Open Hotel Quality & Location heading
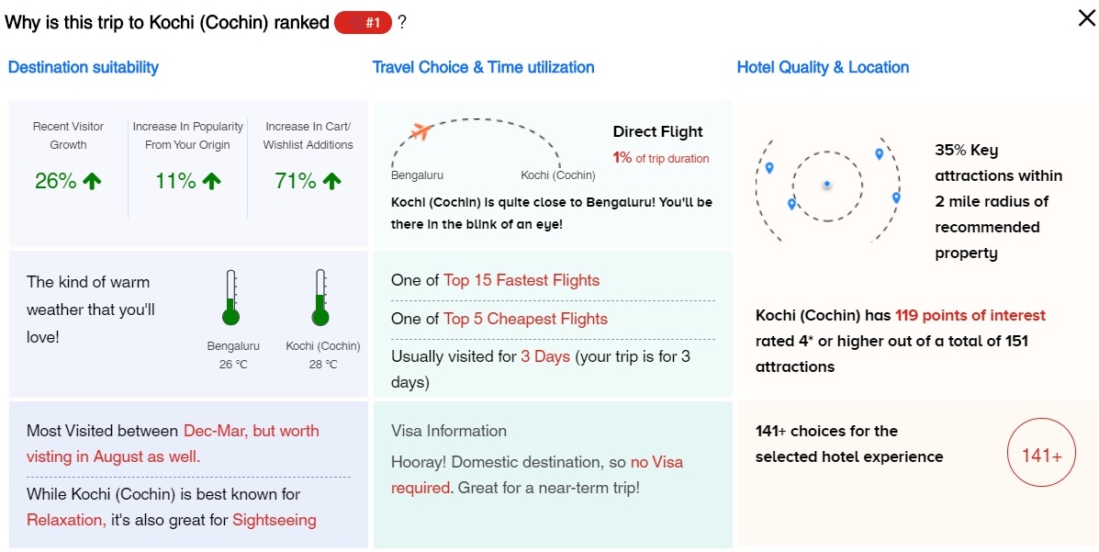Image resolution: width=1099 pixels, height=552 pixels. pos(823,67)
